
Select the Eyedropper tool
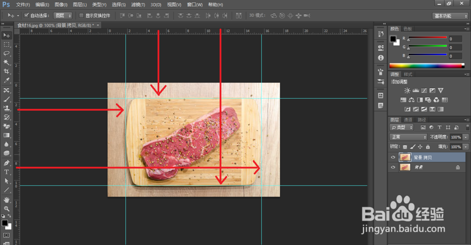(6, 81)
